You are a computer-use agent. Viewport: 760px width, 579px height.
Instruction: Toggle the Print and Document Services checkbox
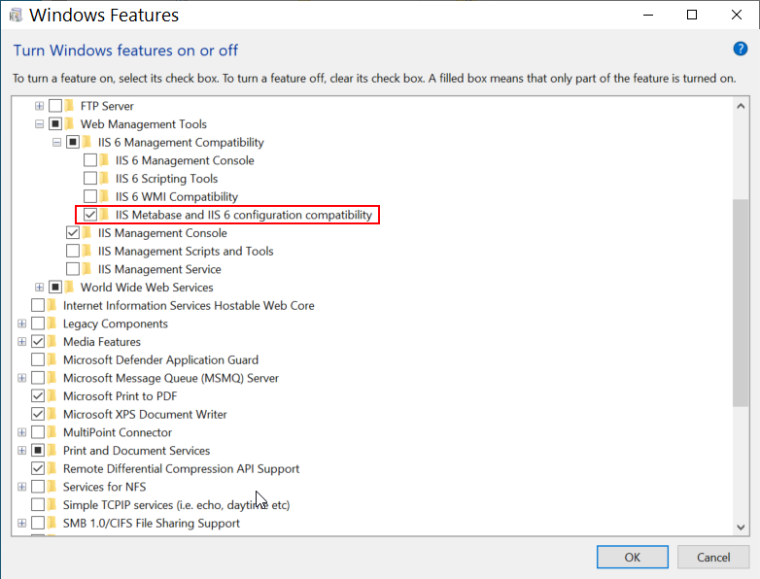(x=38, y=451)
